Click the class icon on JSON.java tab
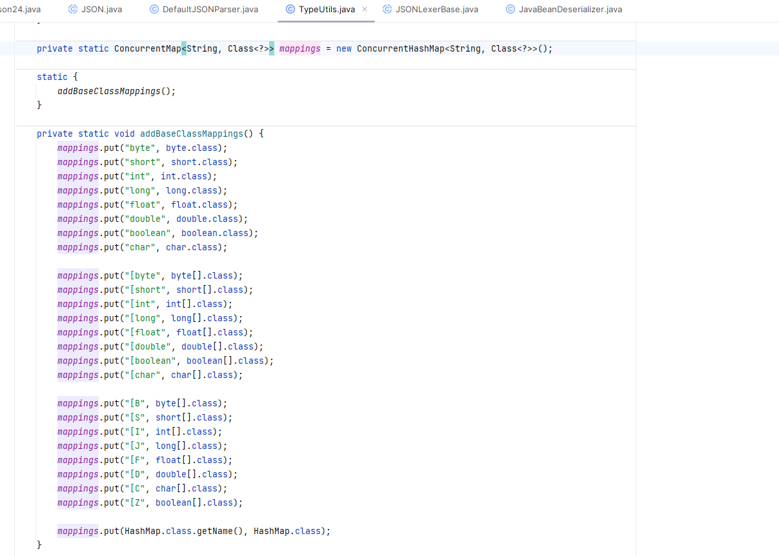Viewport: 779px width, 556px height. [73, 9]
